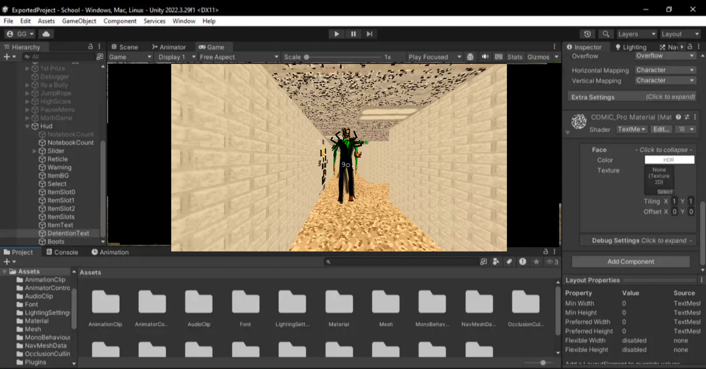This screenshot has width=706, height=369.
Task: Open the material preset sliders icon
Action: coord(687,117)
